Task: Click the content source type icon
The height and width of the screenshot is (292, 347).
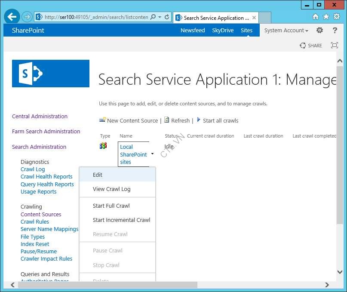Action: [103, 146]
